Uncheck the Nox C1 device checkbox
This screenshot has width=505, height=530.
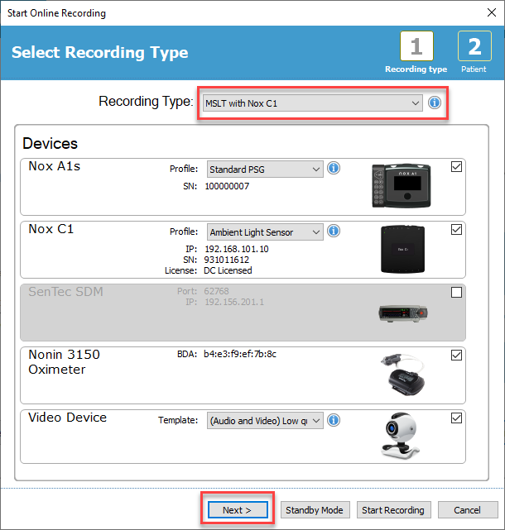coord(456,230)
